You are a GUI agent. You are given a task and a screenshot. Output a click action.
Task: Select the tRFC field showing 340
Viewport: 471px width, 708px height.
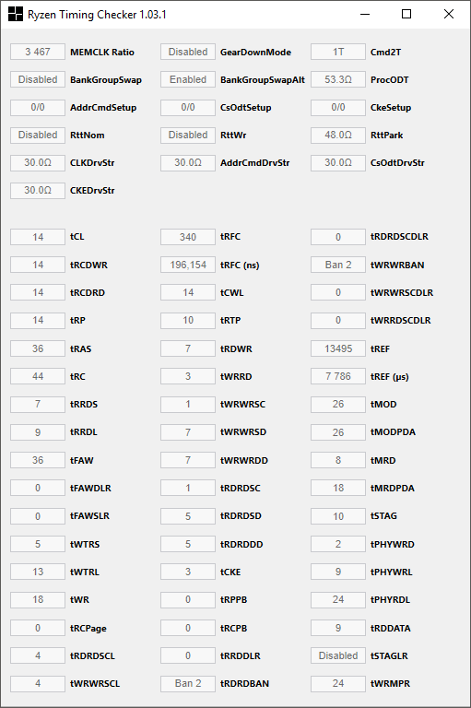(188, 237)
